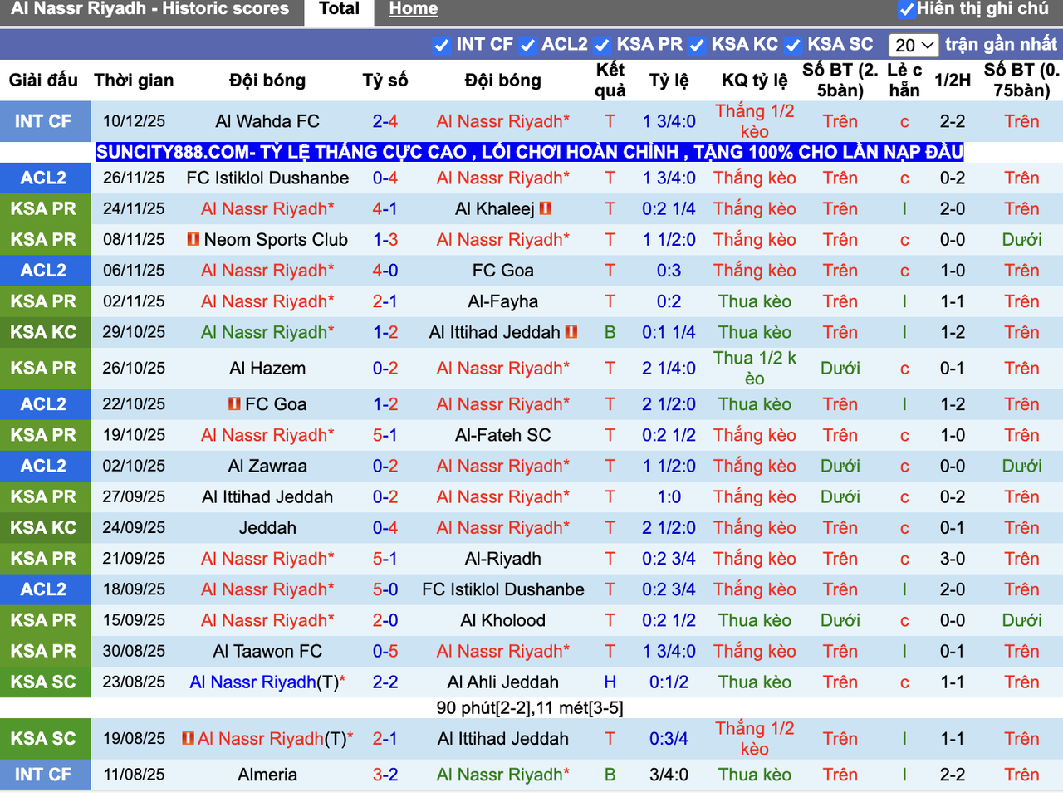Open the Neom Sports Club team page
1063x797 pixels.
pos(276,240)
